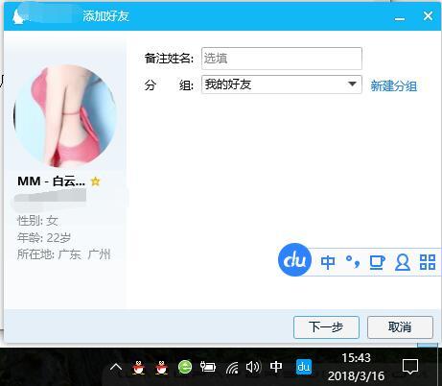Open the cup-shaped skin icon on IME bar
The image size is (442, 386).
click(x=377, y=262)
